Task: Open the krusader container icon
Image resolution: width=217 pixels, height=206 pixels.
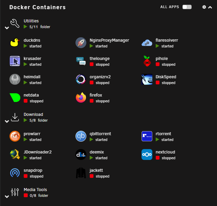Action: click(15, 61)
